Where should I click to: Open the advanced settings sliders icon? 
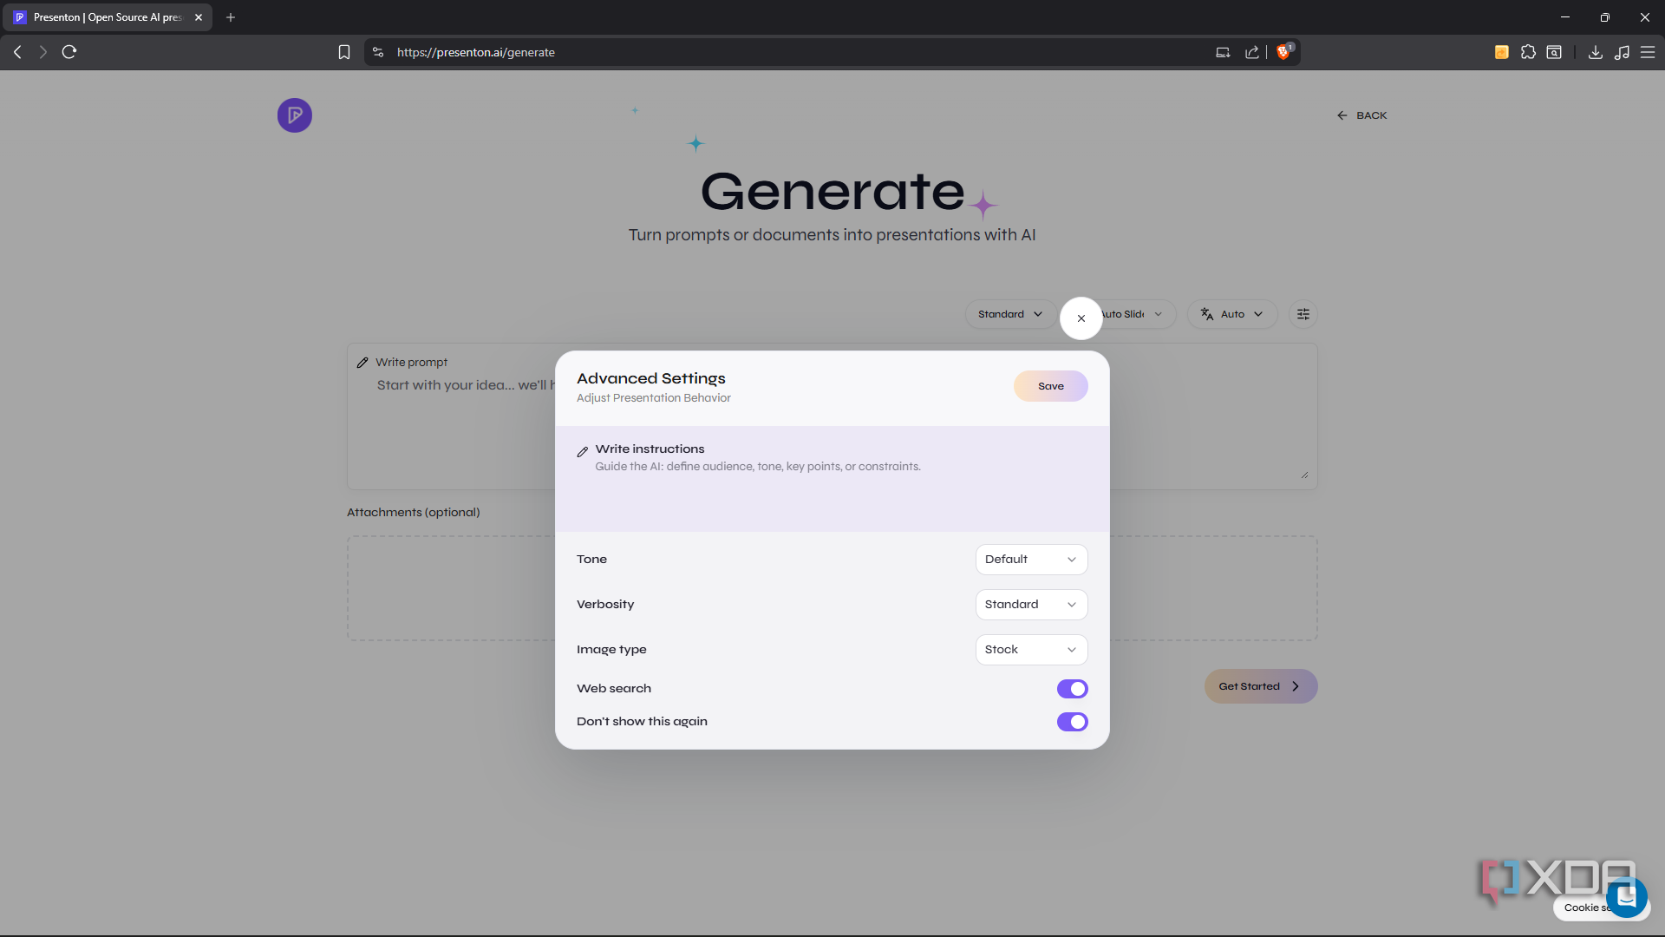tap(1303, 314)
